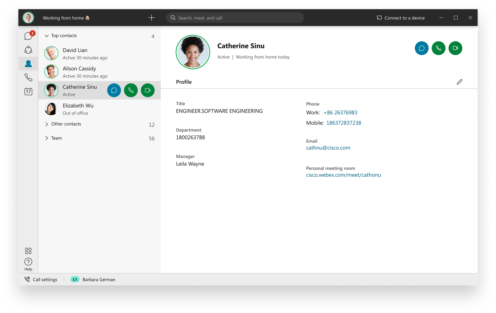Viewport: 496px width, 313px height.
Task: Start video call from profile header
Action: (455, 48)
